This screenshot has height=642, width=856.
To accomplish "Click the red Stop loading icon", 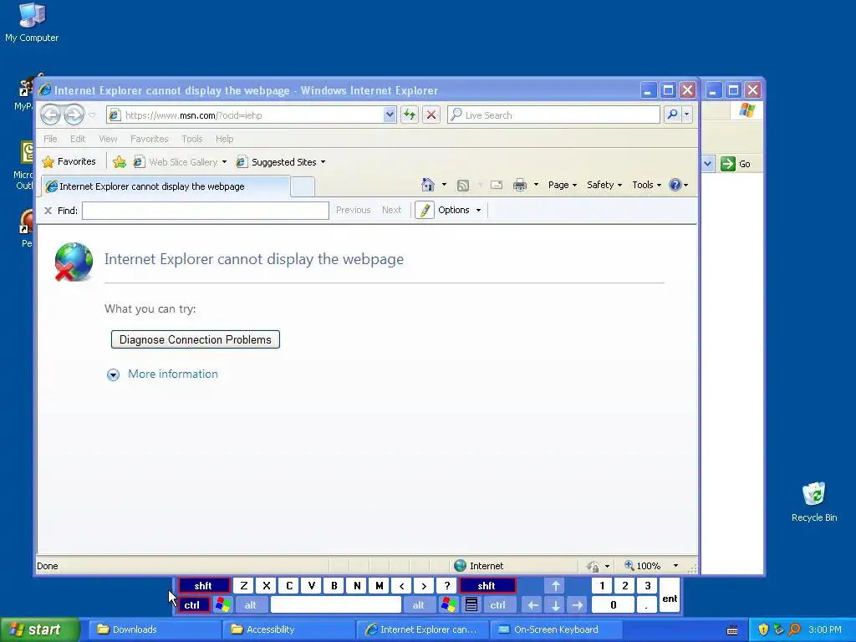I will click(x=431, y=115).
